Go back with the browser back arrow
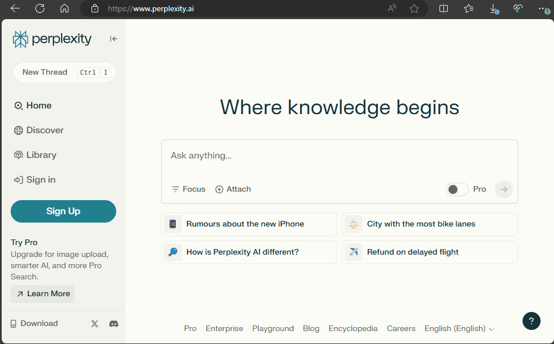Image resolution: width=554 pixels, height=344 pixels. tap(15, 8)
